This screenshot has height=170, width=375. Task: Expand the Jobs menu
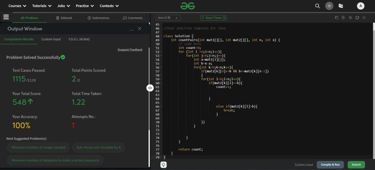click(64, 6)
